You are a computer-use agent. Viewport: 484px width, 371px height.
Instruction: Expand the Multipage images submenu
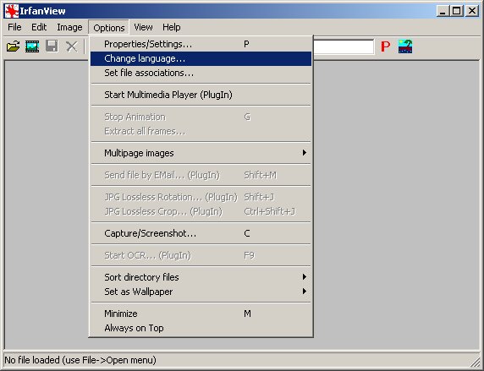coord(201,153)
